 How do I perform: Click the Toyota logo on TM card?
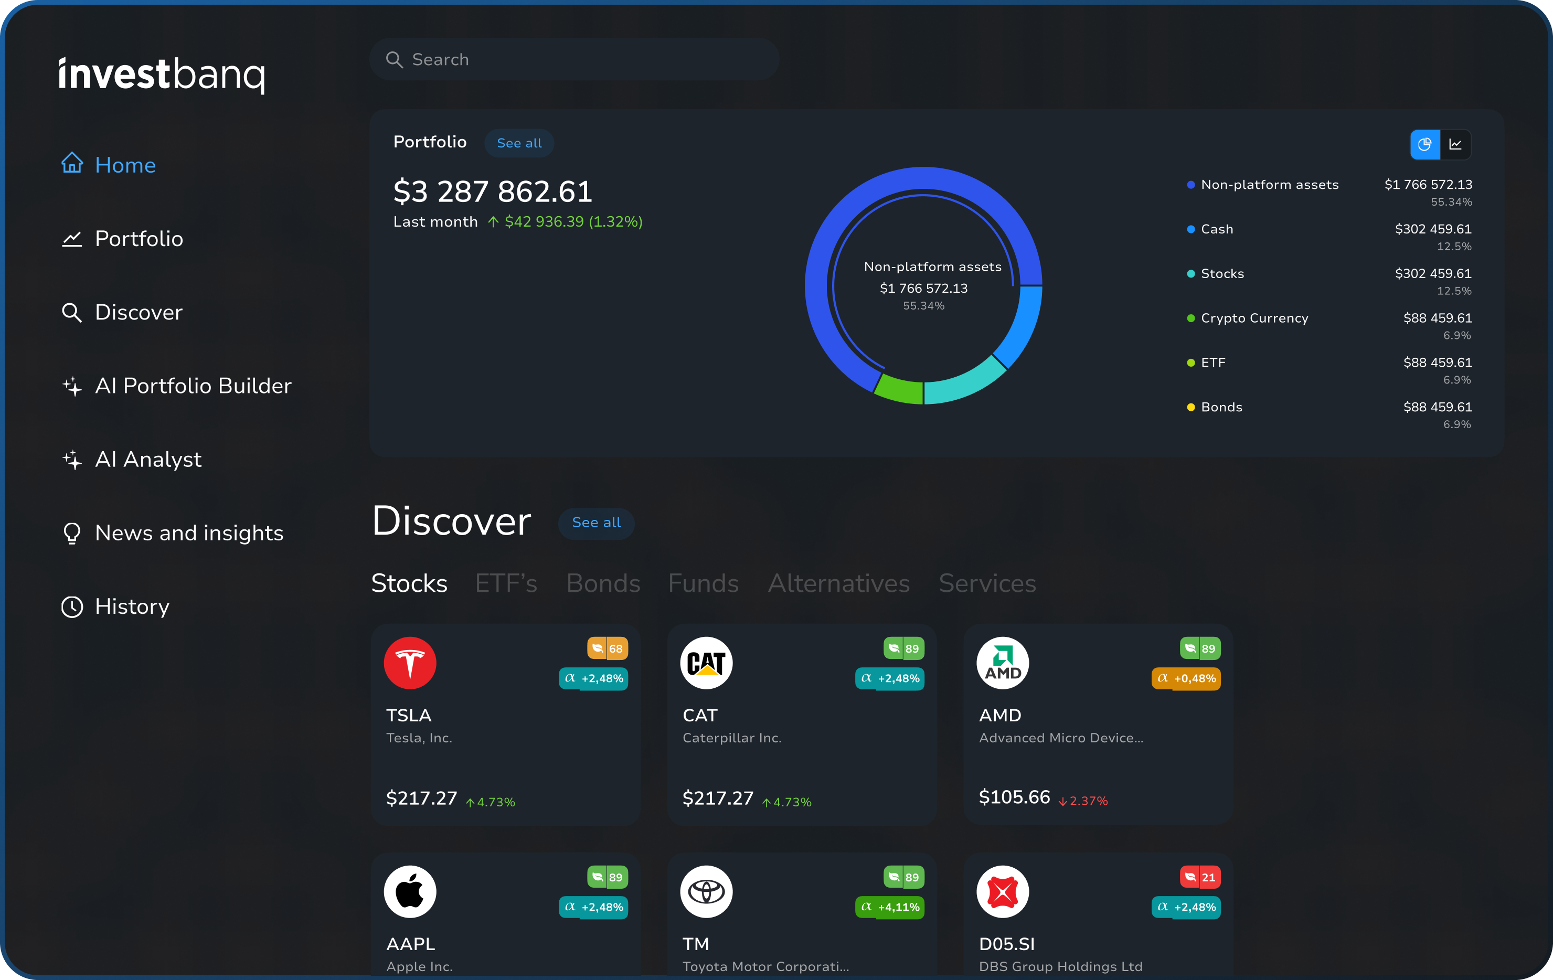[706, 892]
